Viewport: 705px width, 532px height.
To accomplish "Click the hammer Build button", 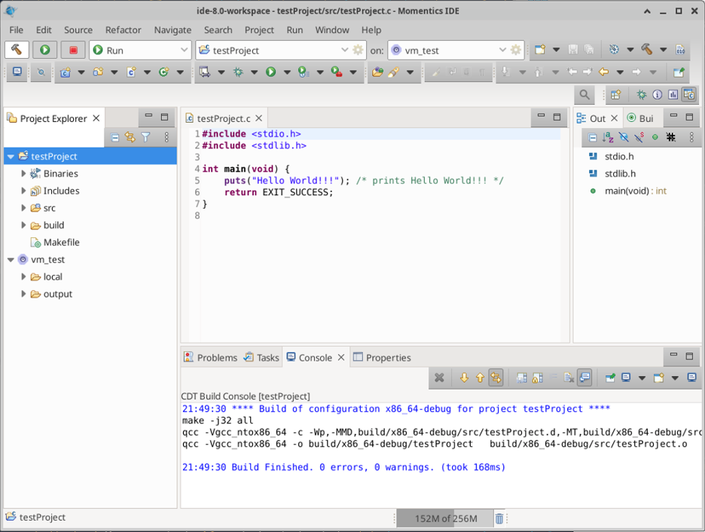I will point(17,50).
